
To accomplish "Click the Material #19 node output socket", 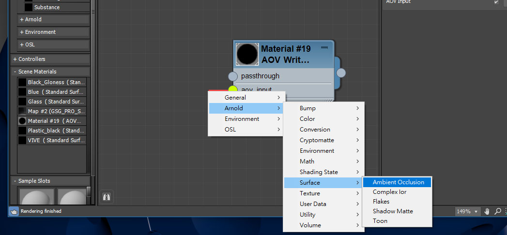I will coord(341,73).
